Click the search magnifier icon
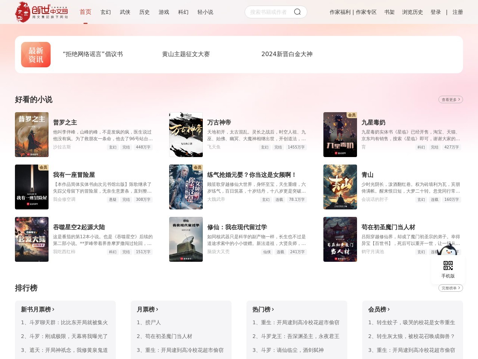 click(297, 12)
